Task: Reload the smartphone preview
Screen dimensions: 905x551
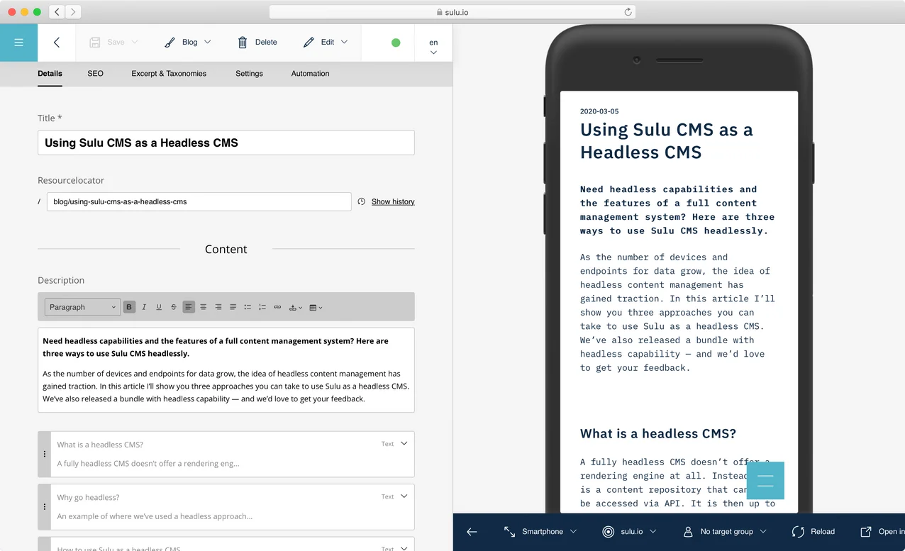Action: click(x=813, y=531)
